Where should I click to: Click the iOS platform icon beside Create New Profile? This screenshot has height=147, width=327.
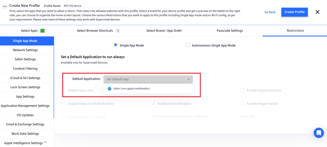tap(5, 6)
